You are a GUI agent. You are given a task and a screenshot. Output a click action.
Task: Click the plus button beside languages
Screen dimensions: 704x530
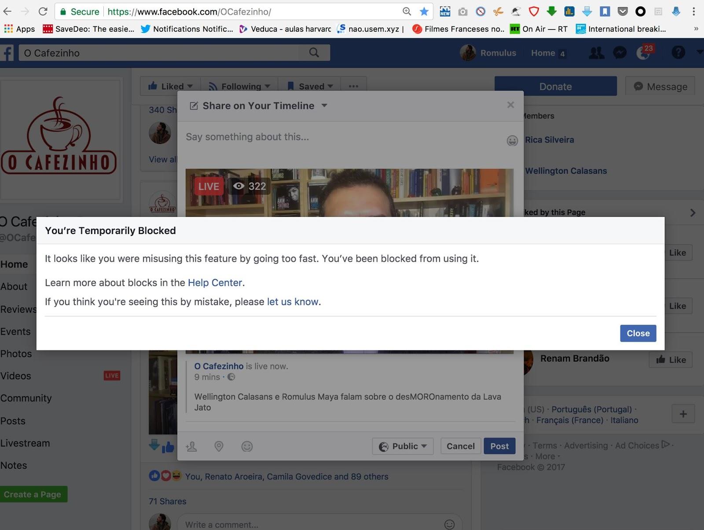[x=683, y=414]
